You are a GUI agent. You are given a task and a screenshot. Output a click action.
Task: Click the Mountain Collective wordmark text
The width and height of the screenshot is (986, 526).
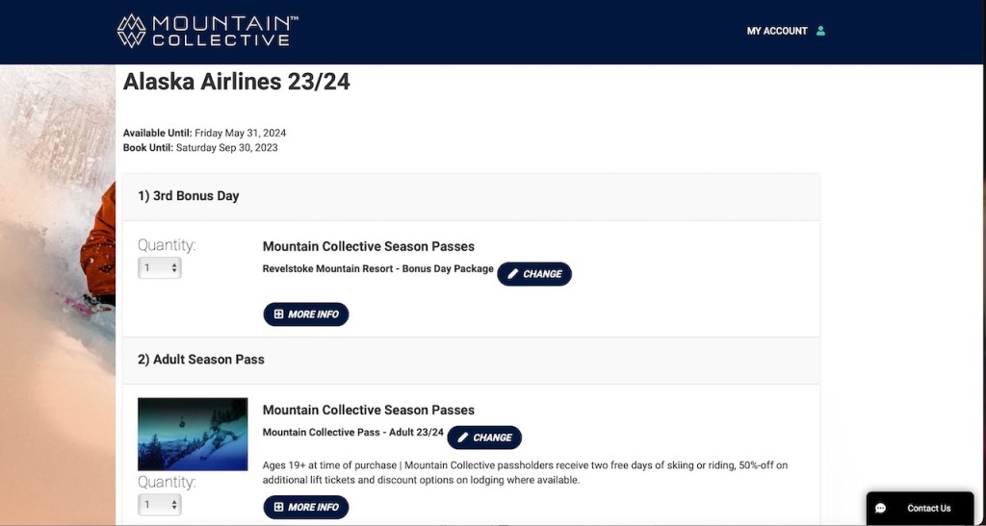[x=223, y=31]
